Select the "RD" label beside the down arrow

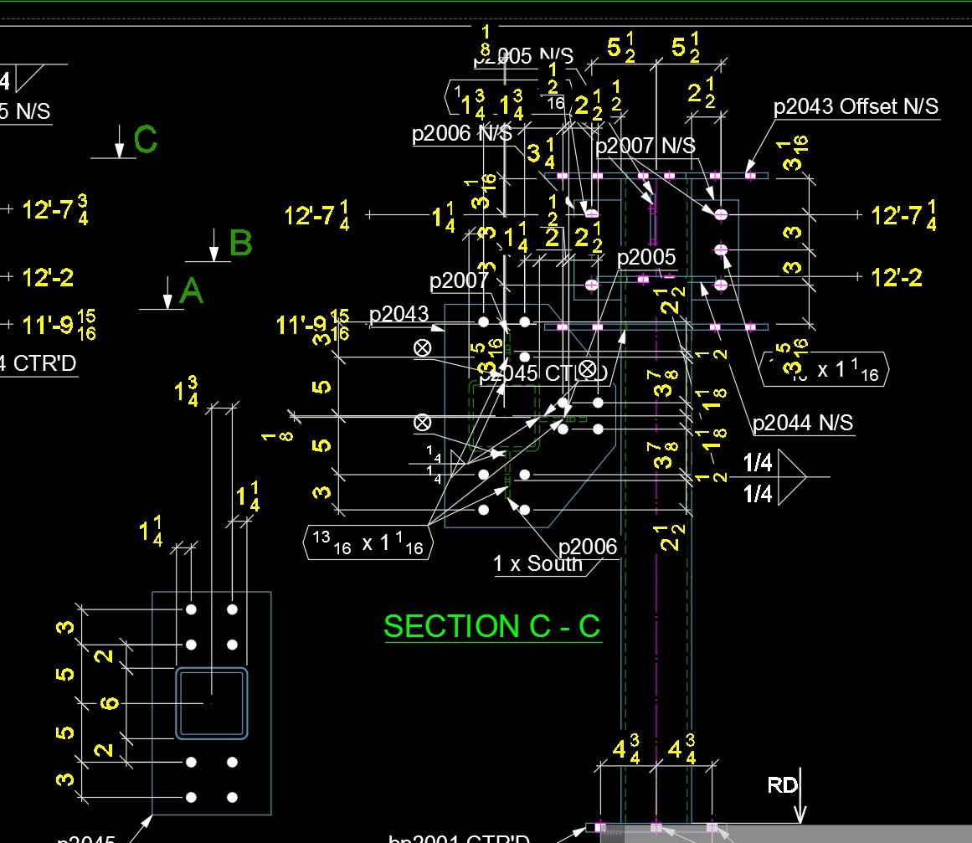click(x=782, y=785)
